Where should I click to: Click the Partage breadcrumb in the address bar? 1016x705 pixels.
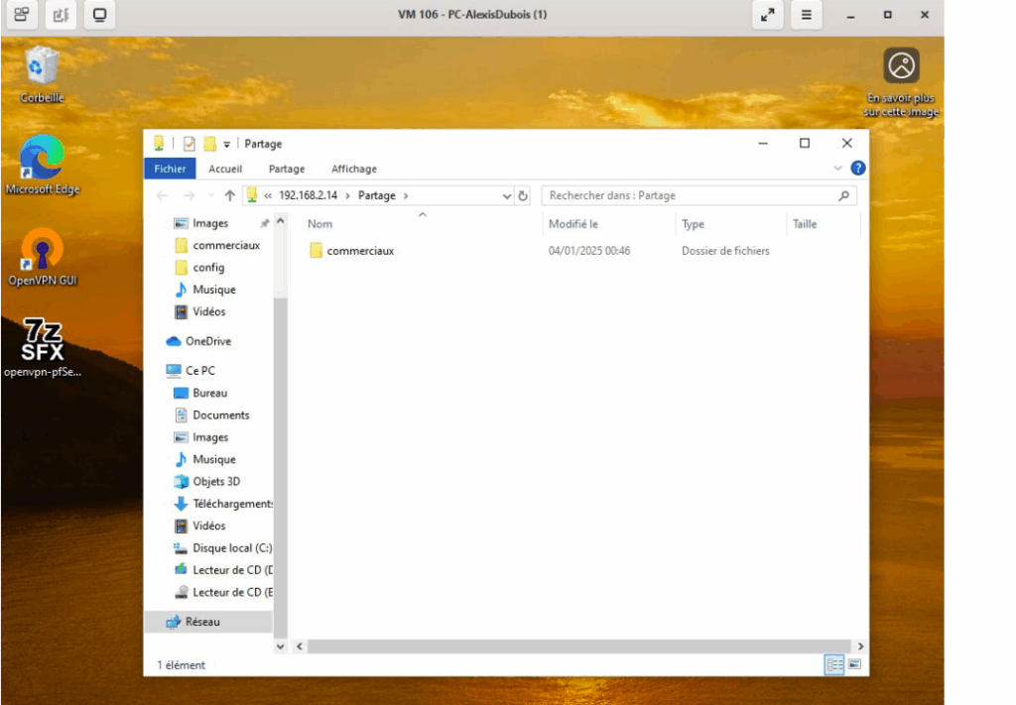(x=376, y=195)
